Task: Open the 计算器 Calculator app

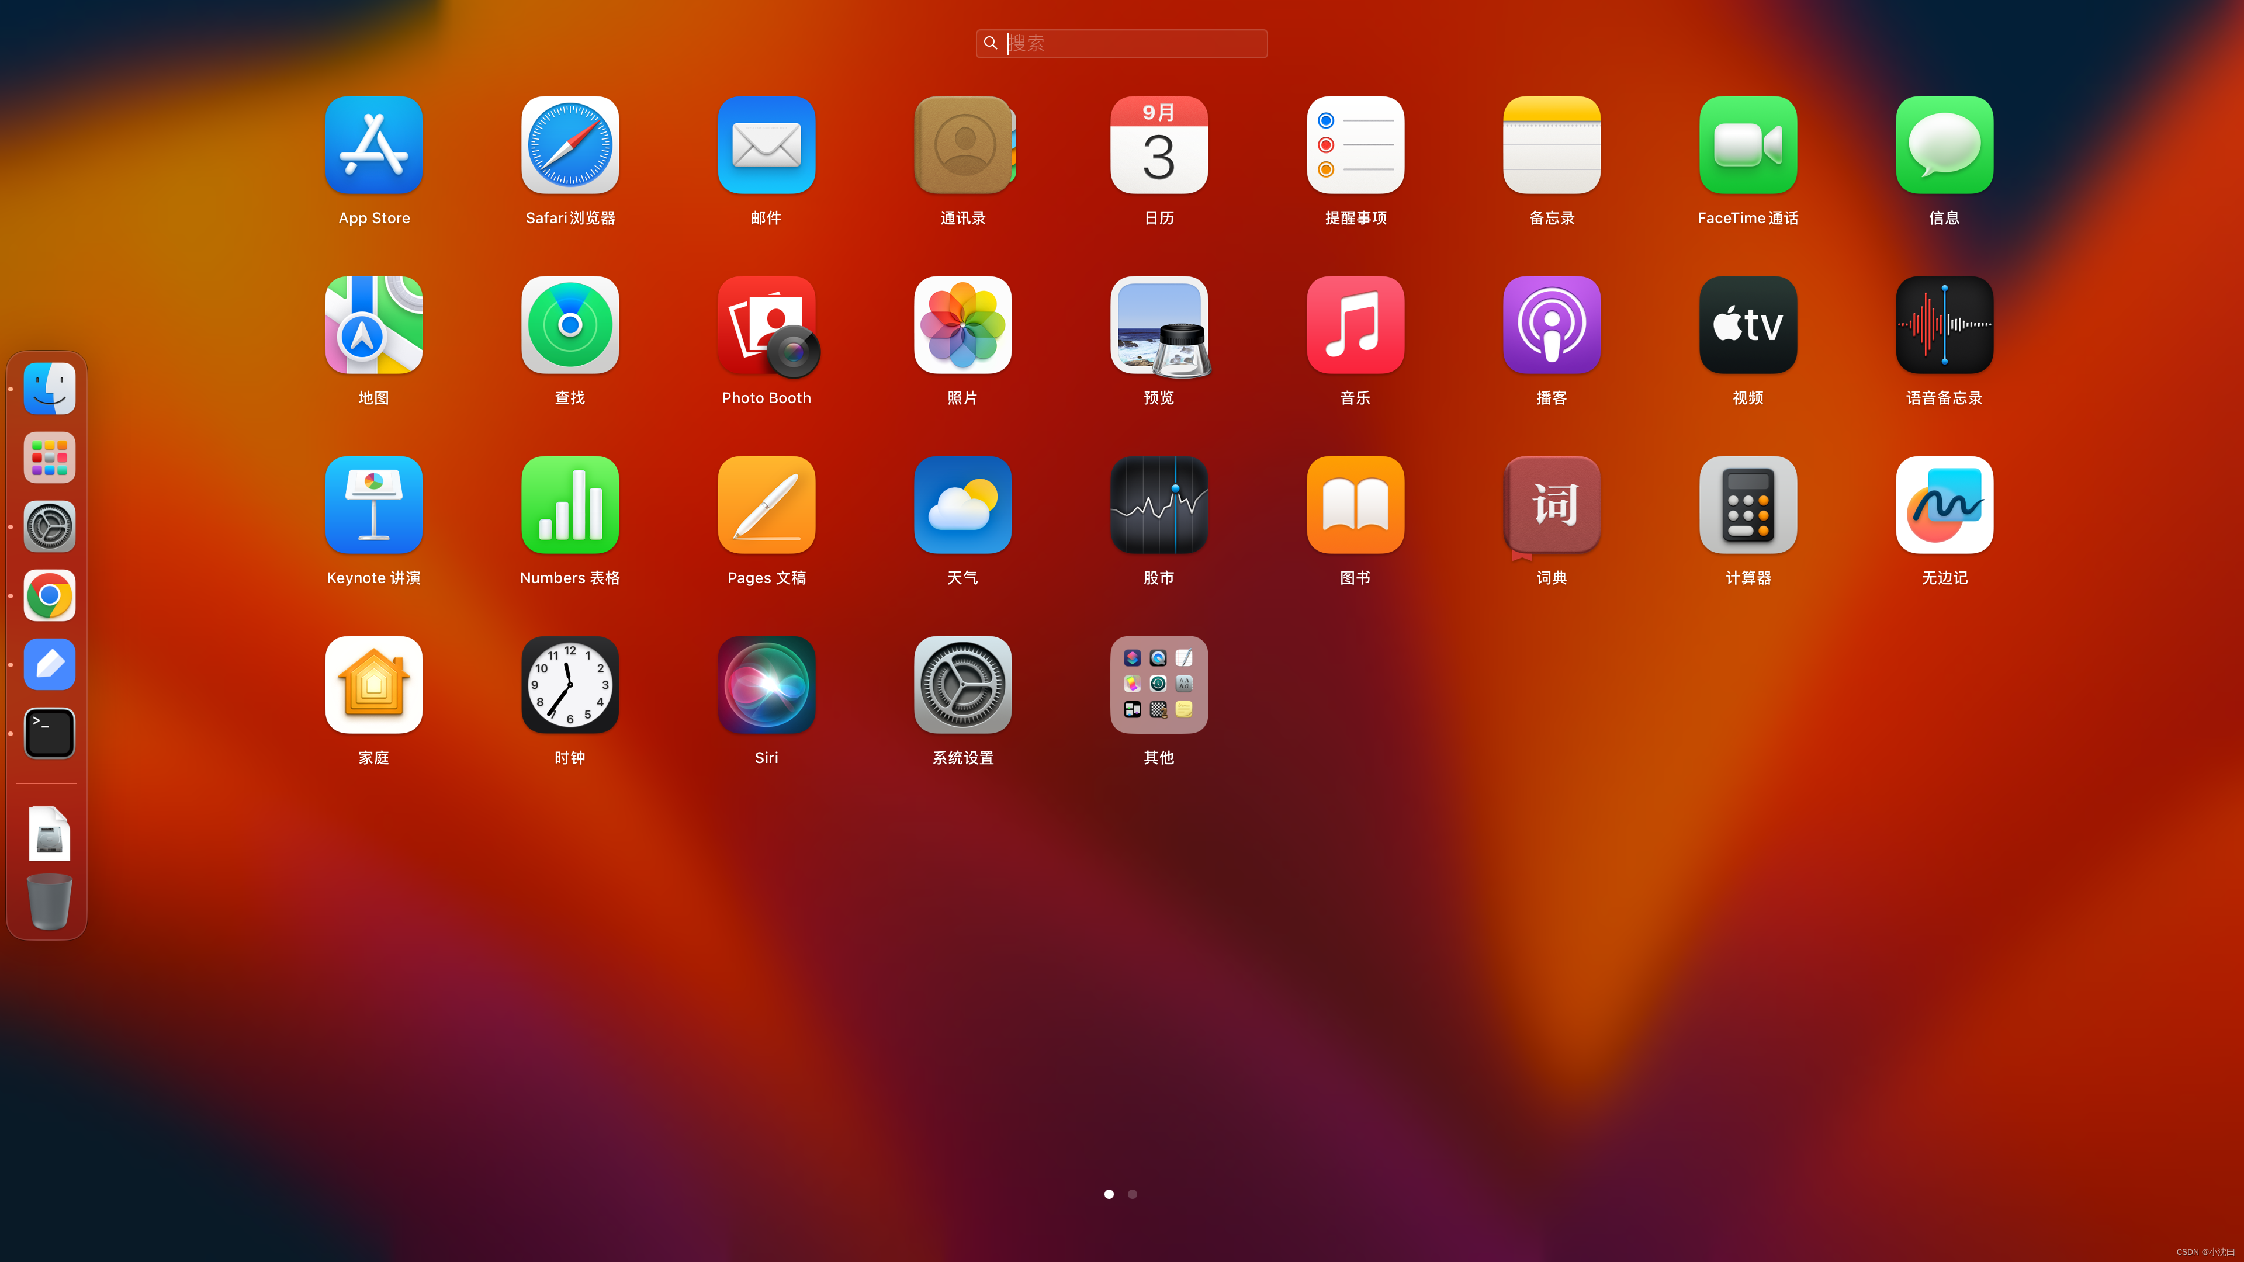Action: pyautogui.click(x=1747, y=505)
